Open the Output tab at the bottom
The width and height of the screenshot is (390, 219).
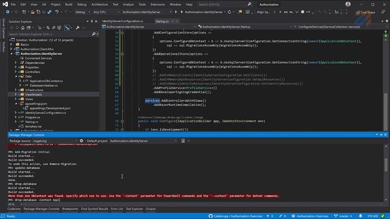[151, 209]
